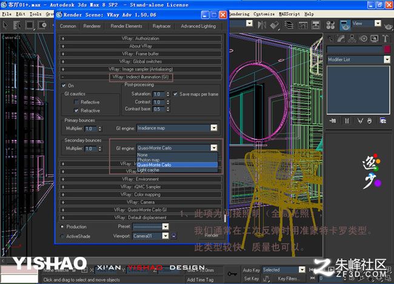Screen dimensions: 394x284
Task: Toggle the Auto Key button
Action: coord(252,270)
